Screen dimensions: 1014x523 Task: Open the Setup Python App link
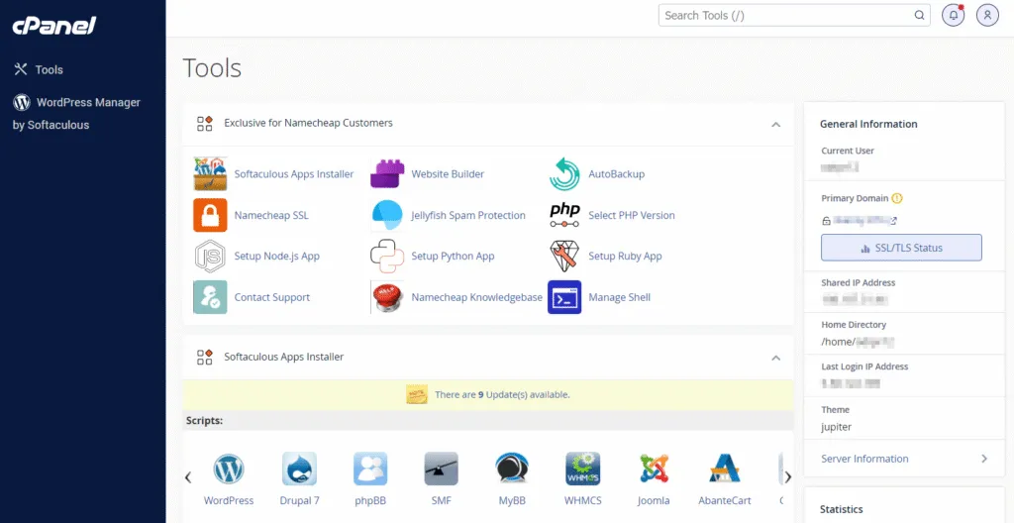tap(453, 256)
